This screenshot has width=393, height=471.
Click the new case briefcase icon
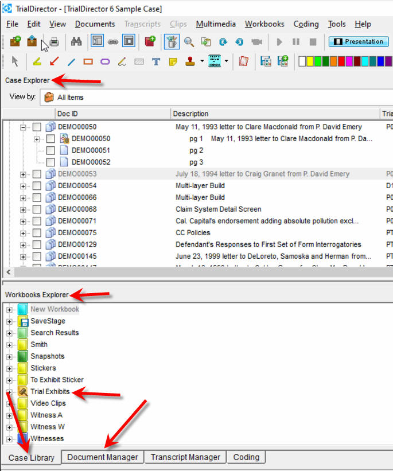(x=15, y=41)
